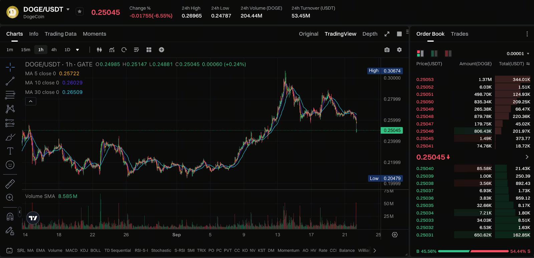Open the DOGE/USDT pair selector dropdown
The height and width of the screenshot is (258, 534).
[68, 9]
